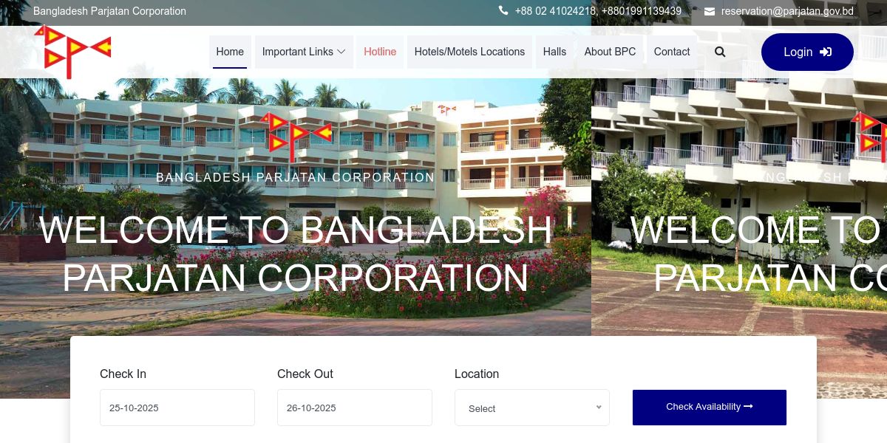Click the arrow icon on Check Availability
This screenshot has width=887, height=443.
tap(748, 407)
